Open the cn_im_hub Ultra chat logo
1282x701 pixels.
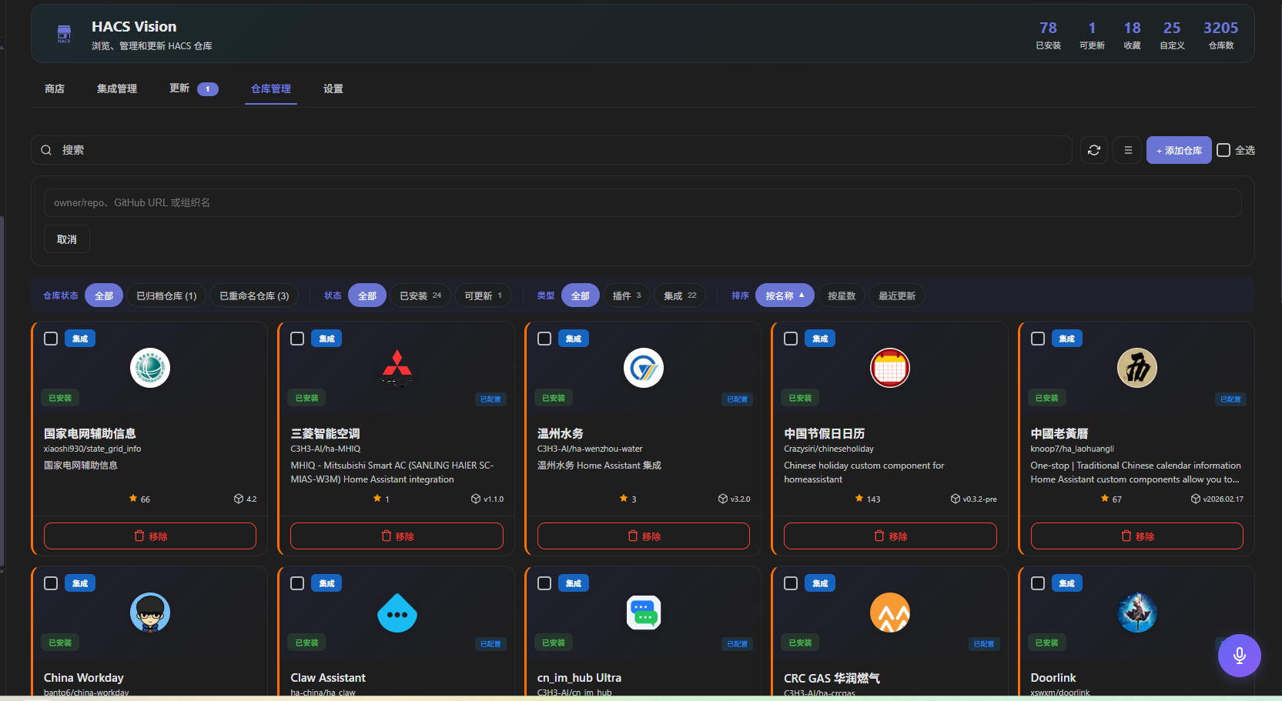pos(644,613)
